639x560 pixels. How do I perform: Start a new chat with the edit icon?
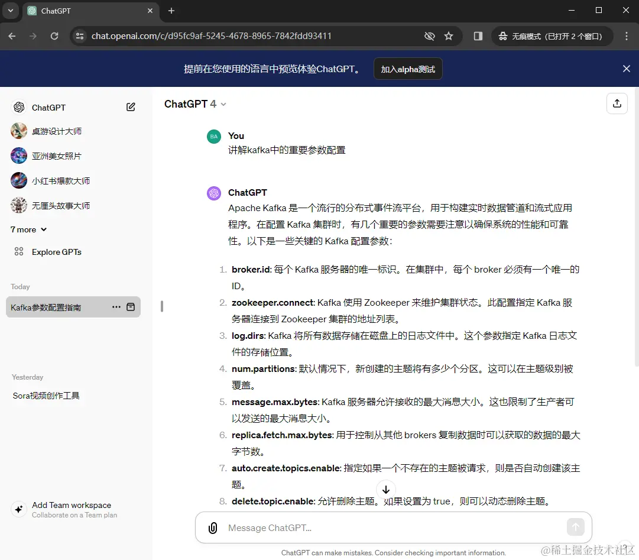click(x=131, y=107)
